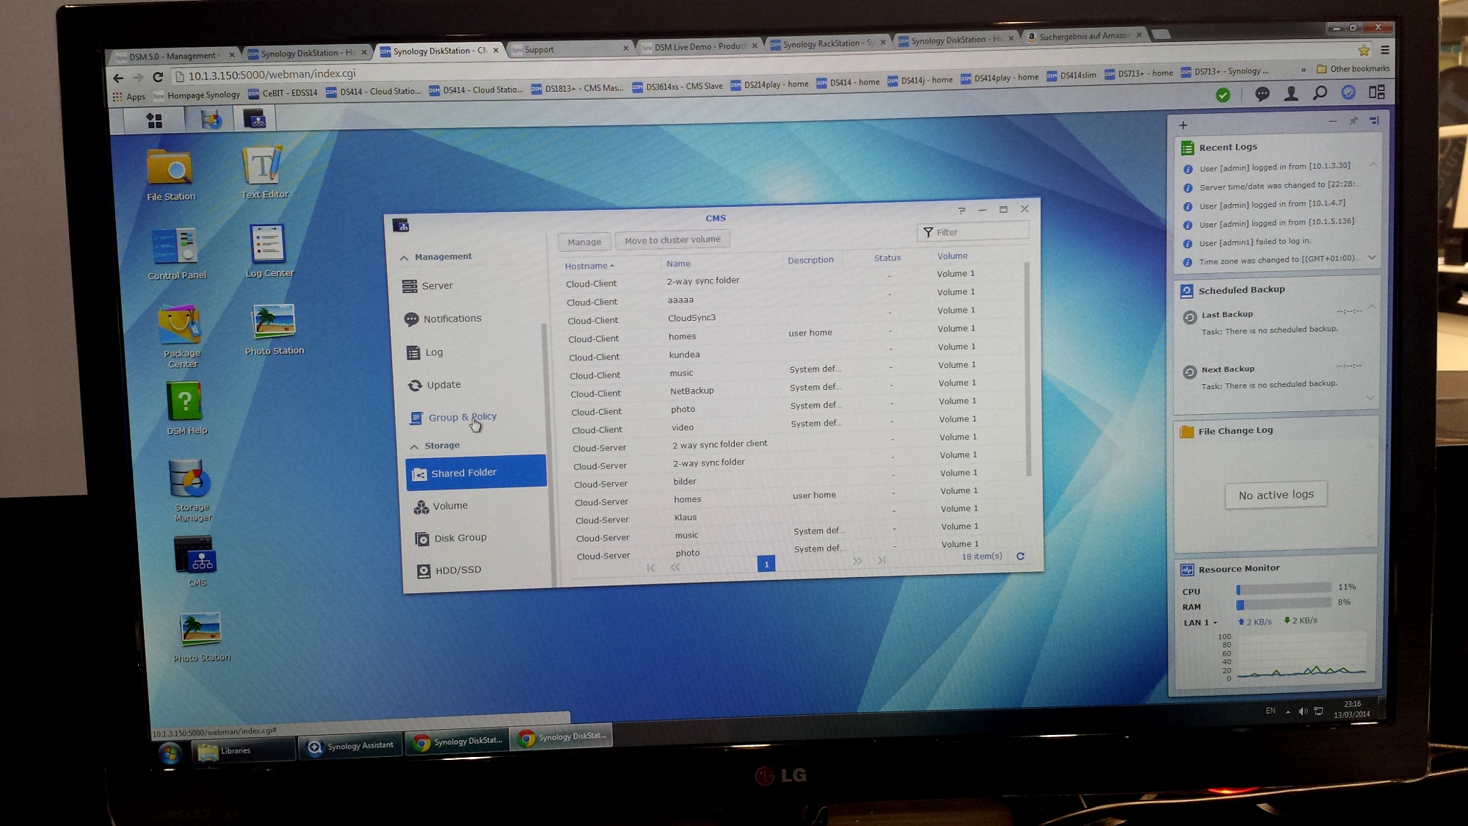Bookmark this page with the star icon
Image resolution: width=1468 pixels, height=826 pixels.
point(1364,51)
